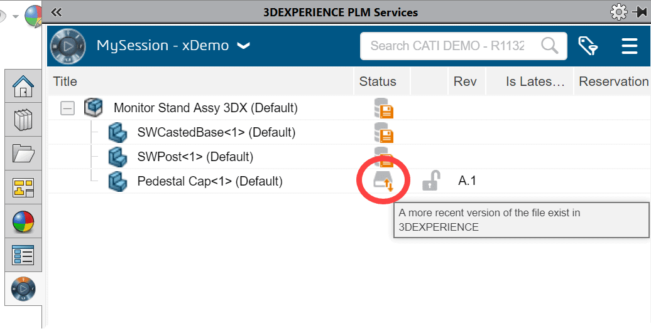651x336 pixels.
Task: Click the search magnifier icon
Action: pyautogui.click(x=549, y=46)
